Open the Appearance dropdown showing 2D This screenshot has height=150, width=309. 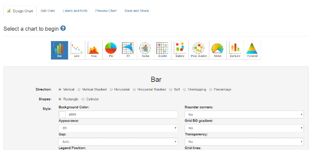pos(118,128)
